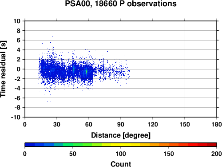The image size is (222, 167).
Task: Click y-axis tick label '8'
Action: tap(19, 31)
